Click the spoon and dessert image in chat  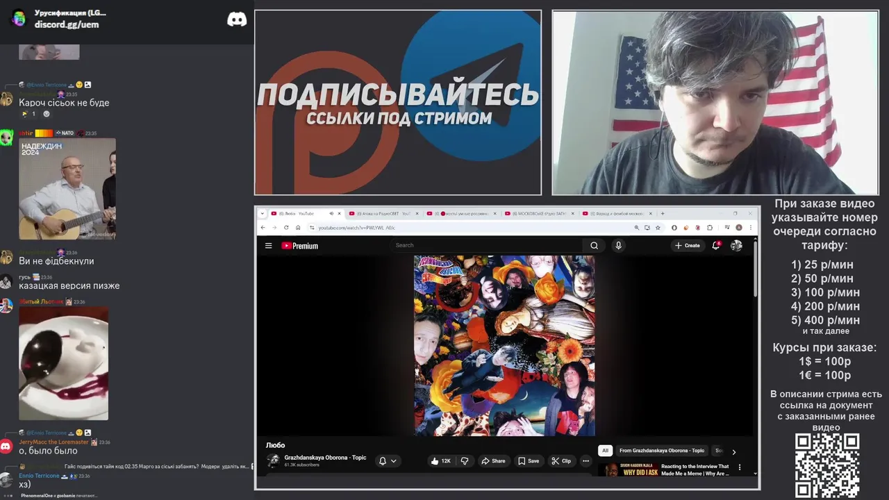(x=63, y=363)
